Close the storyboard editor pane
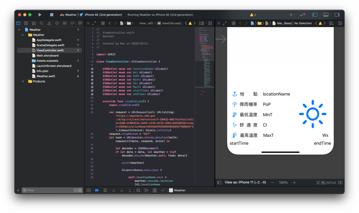The height and width of the screenshot is (213, 359). [219, 23]
